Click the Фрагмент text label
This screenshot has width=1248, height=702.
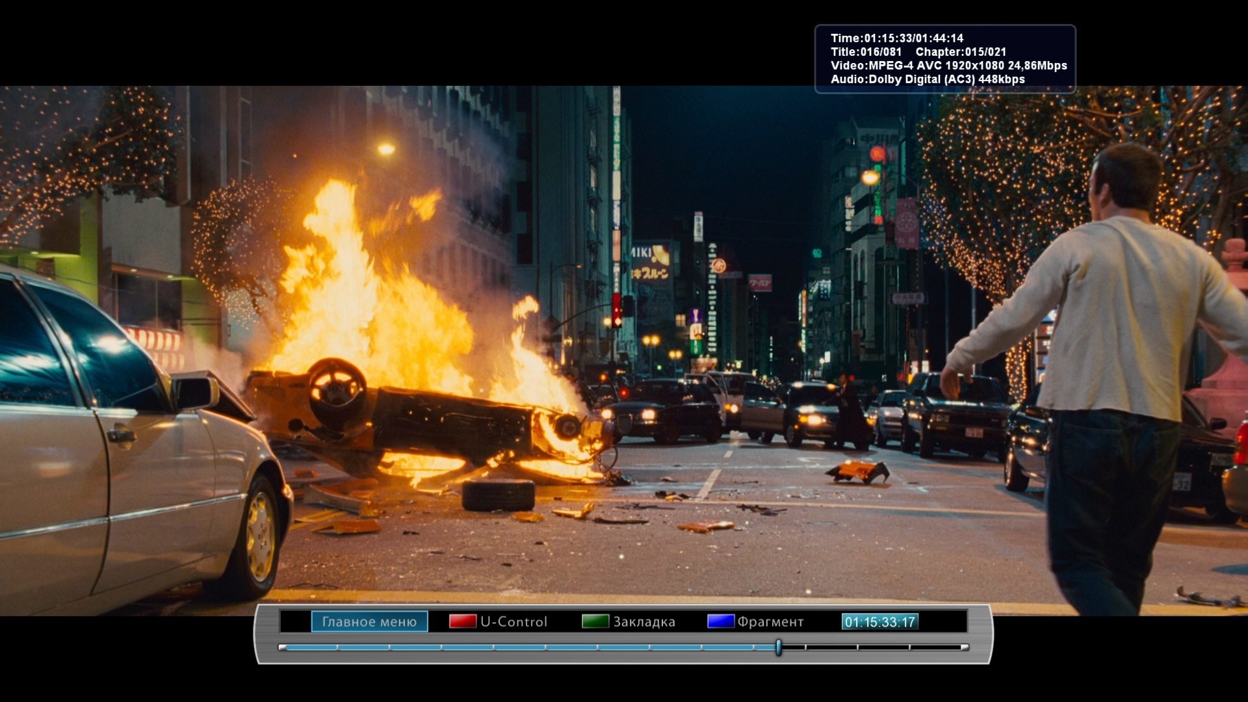(x=770, y=621)
